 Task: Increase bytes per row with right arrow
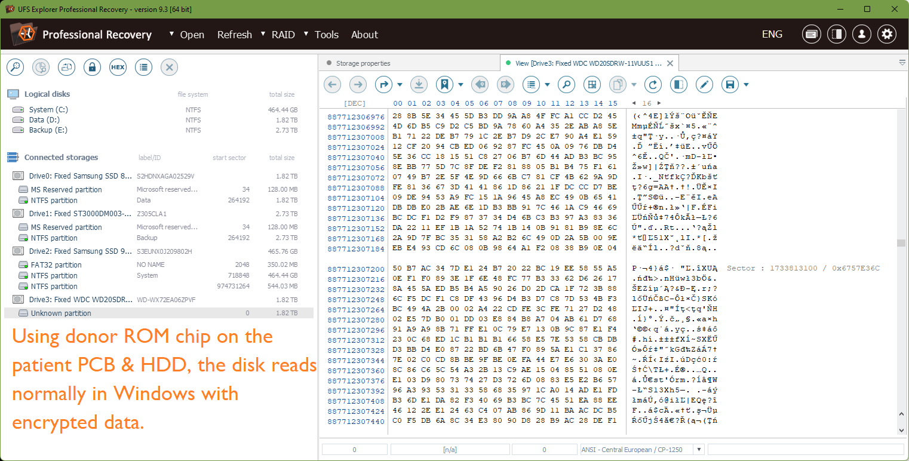tap(659, 103)
